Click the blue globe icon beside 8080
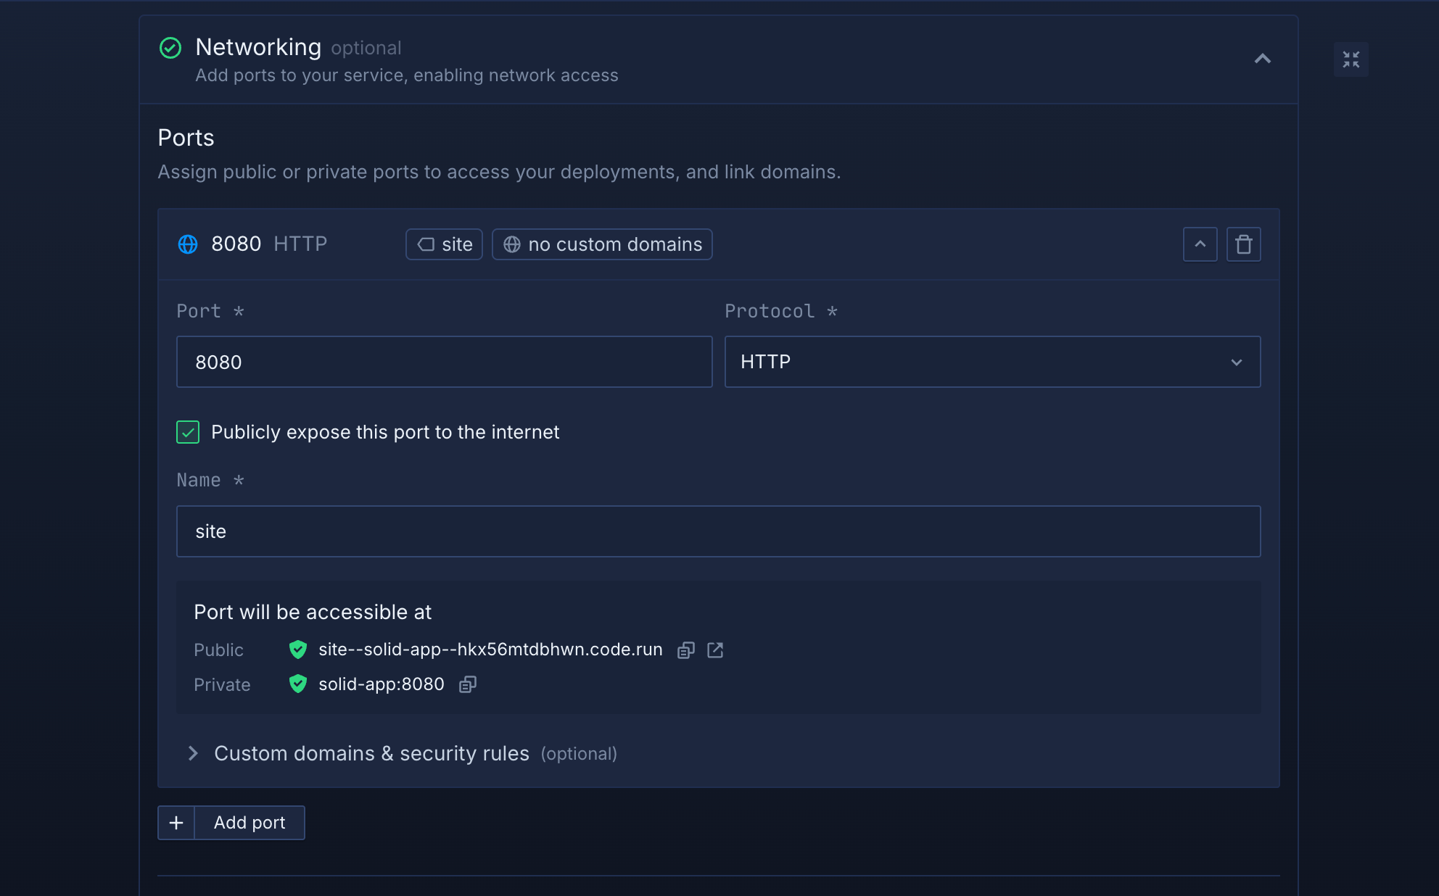 tap(188, 244)
